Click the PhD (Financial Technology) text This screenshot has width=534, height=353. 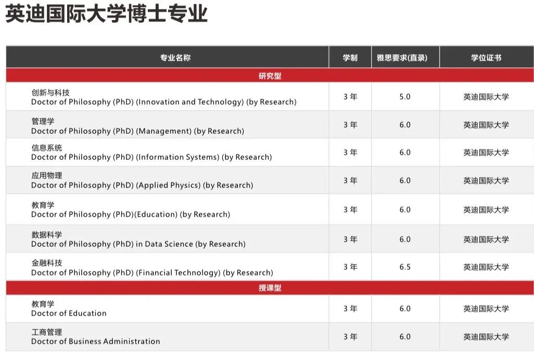152,273
